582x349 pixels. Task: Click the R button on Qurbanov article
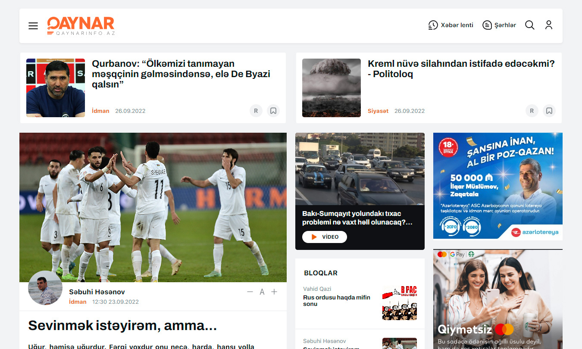[256, 111]
